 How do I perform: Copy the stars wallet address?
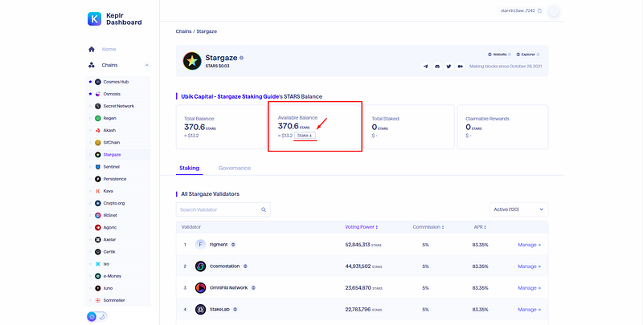(539, 10)
